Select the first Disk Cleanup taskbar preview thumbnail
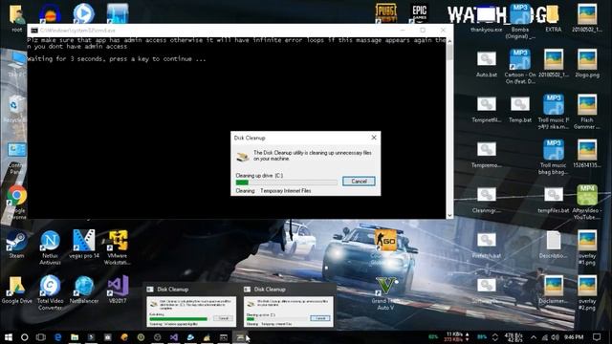 coord(191,307)
